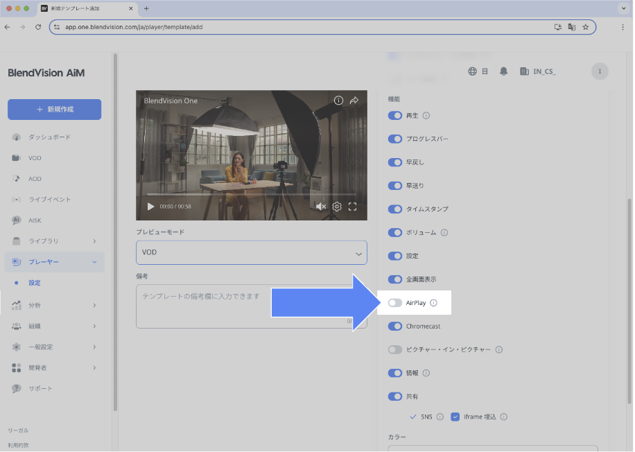Click info icon beside ピクチャー・イン・ピクチャー

click(499, 349)
